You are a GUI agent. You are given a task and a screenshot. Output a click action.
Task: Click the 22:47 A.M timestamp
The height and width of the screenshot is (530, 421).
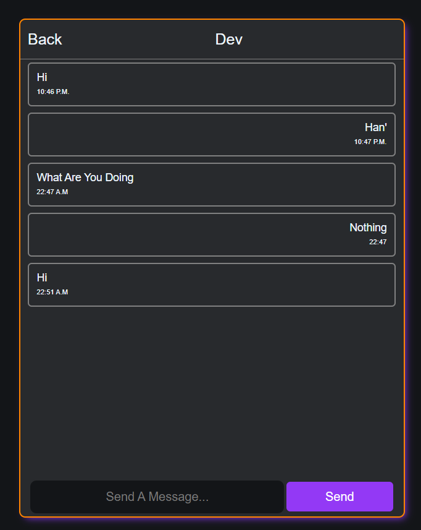point(52,192)
